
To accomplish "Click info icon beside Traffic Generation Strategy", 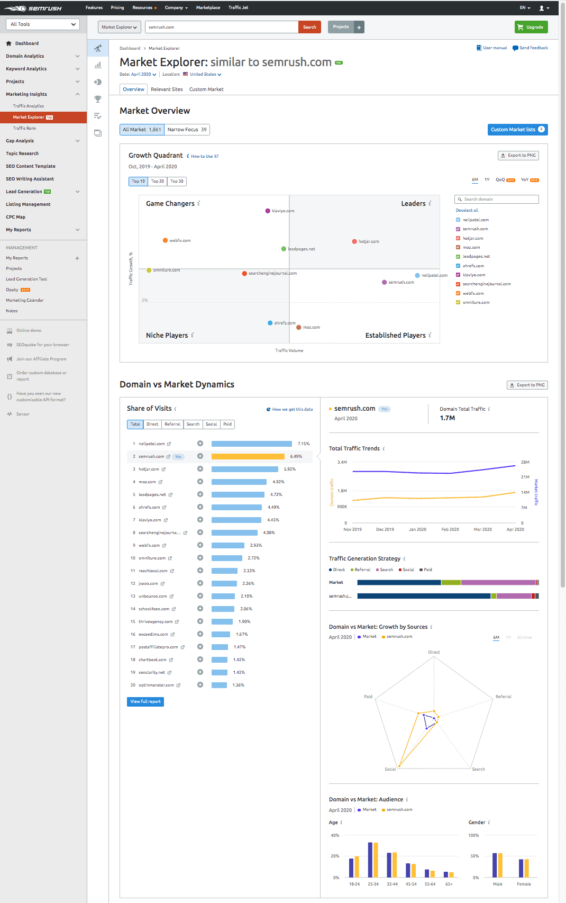I will [x=404, y=558].
